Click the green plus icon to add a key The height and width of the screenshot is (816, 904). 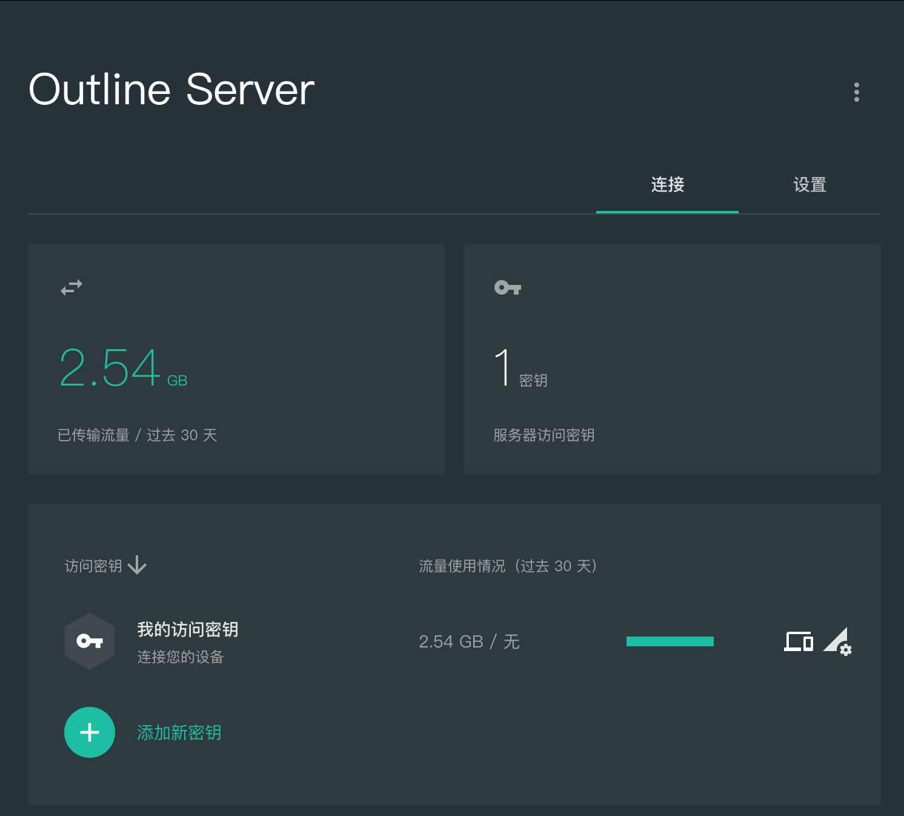point(90,732)
